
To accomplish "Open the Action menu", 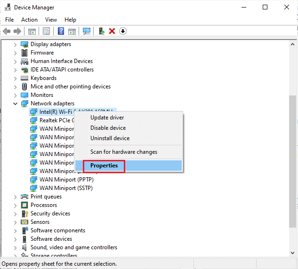I will point(29,20).
